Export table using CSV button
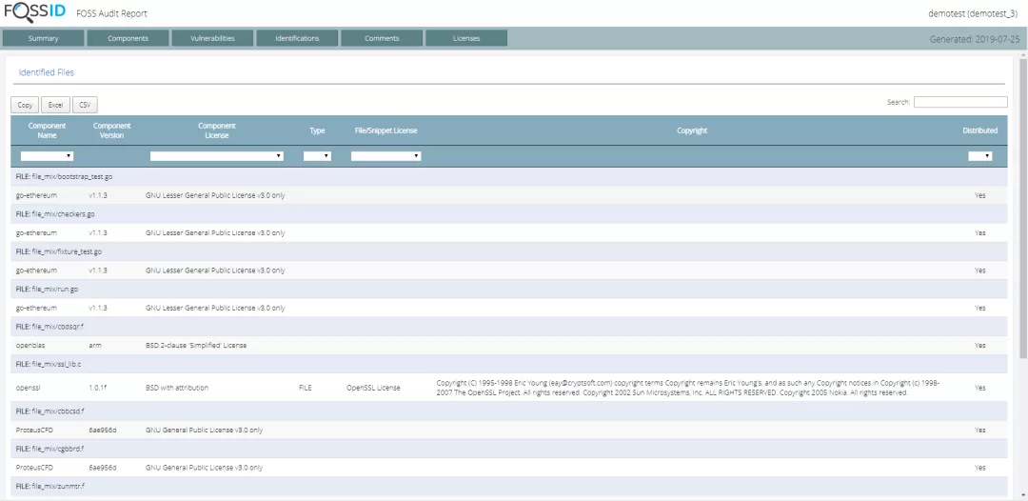The image size is (1028, 501). [x=85, y=105]
